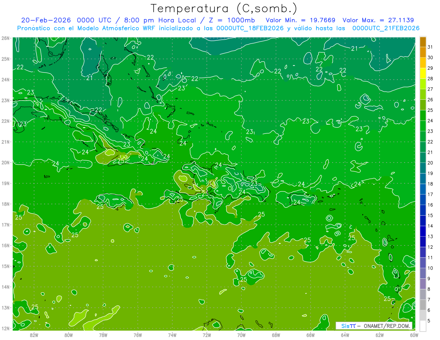
Task: Click the "0000 UTC" time after the date
Action: tap(94, 20)
